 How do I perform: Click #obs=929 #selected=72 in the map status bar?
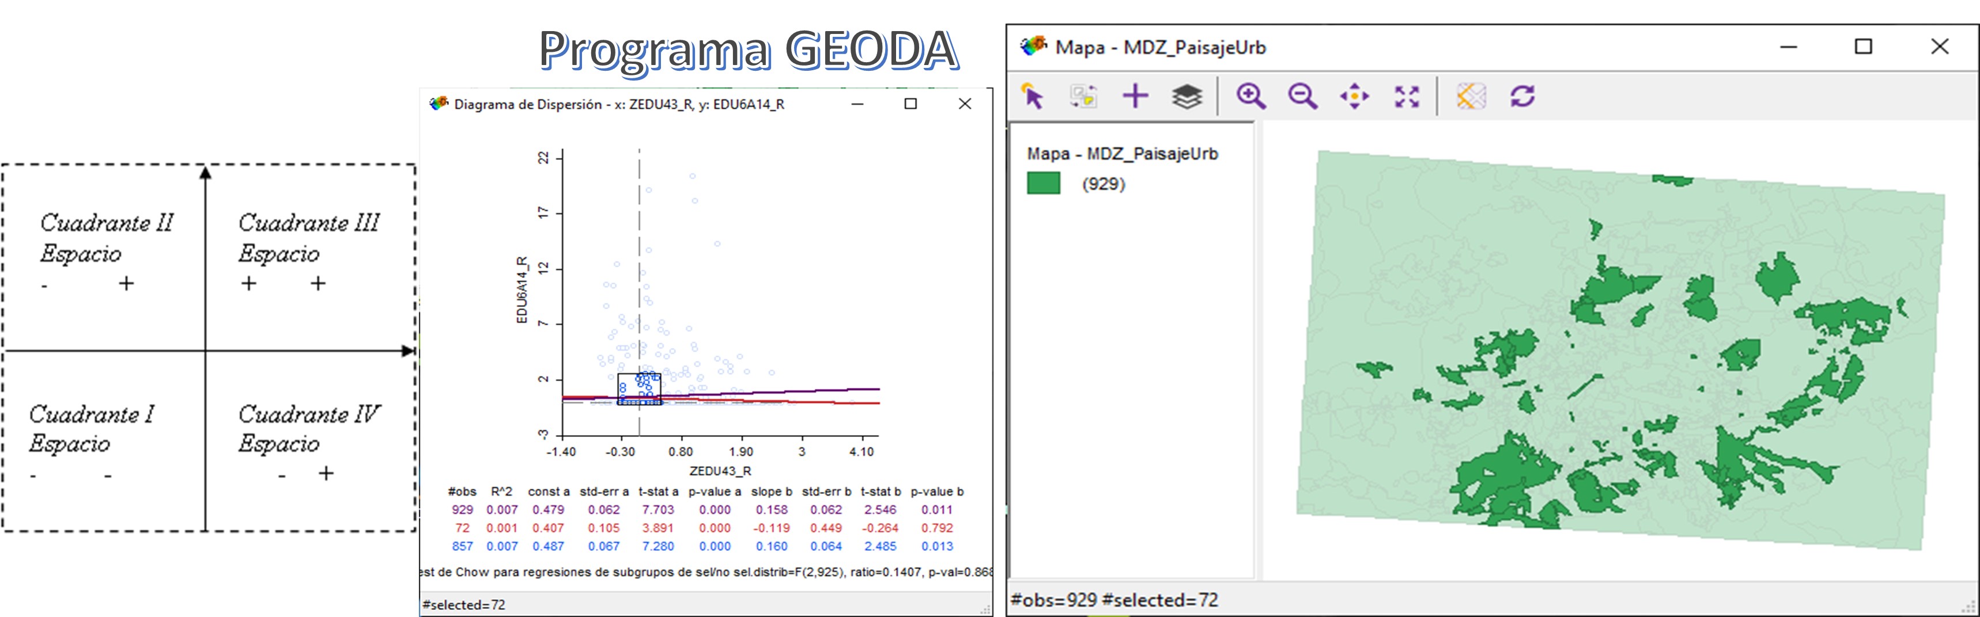click(1114, 600)
